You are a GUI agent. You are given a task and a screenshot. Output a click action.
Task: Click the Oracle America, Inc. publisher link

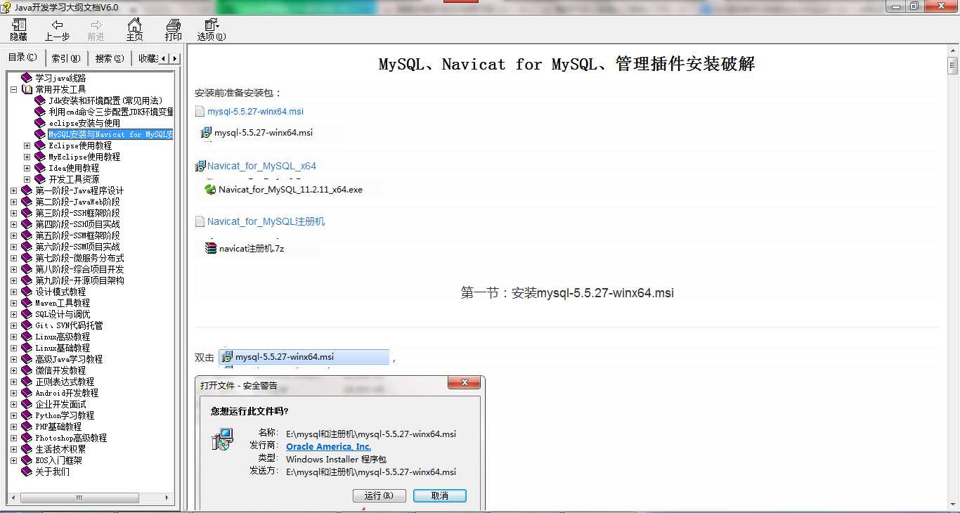tap(328, 446)
